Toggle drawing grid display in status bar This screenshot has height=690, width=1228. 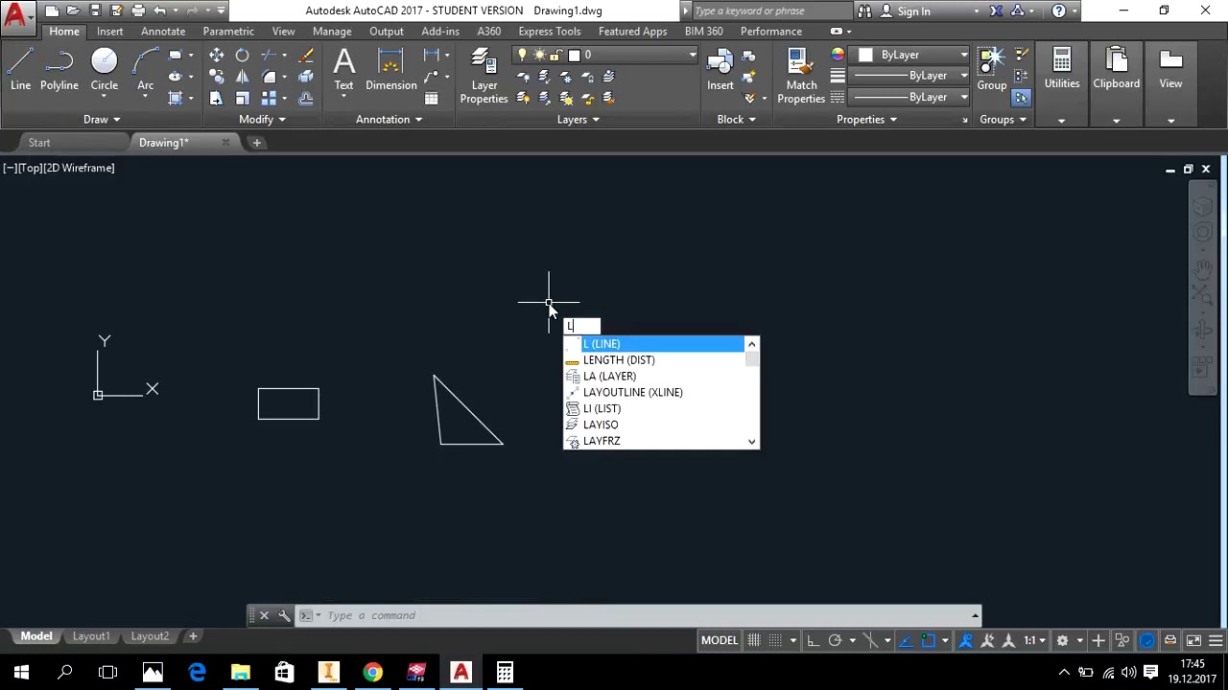point(754,640)
